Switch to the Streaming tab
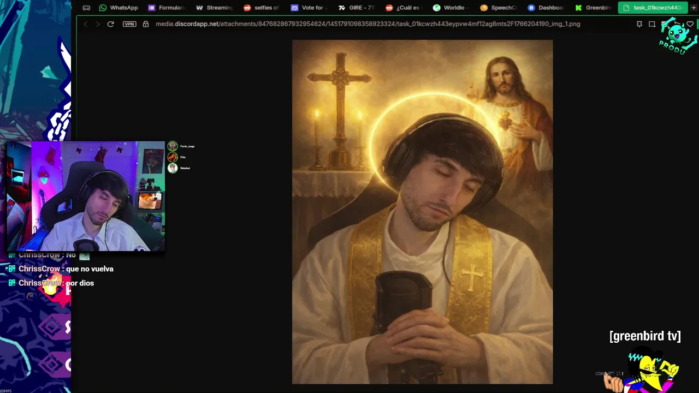The image size is (699, 393). pyautogui.click(x=214, y=8)
